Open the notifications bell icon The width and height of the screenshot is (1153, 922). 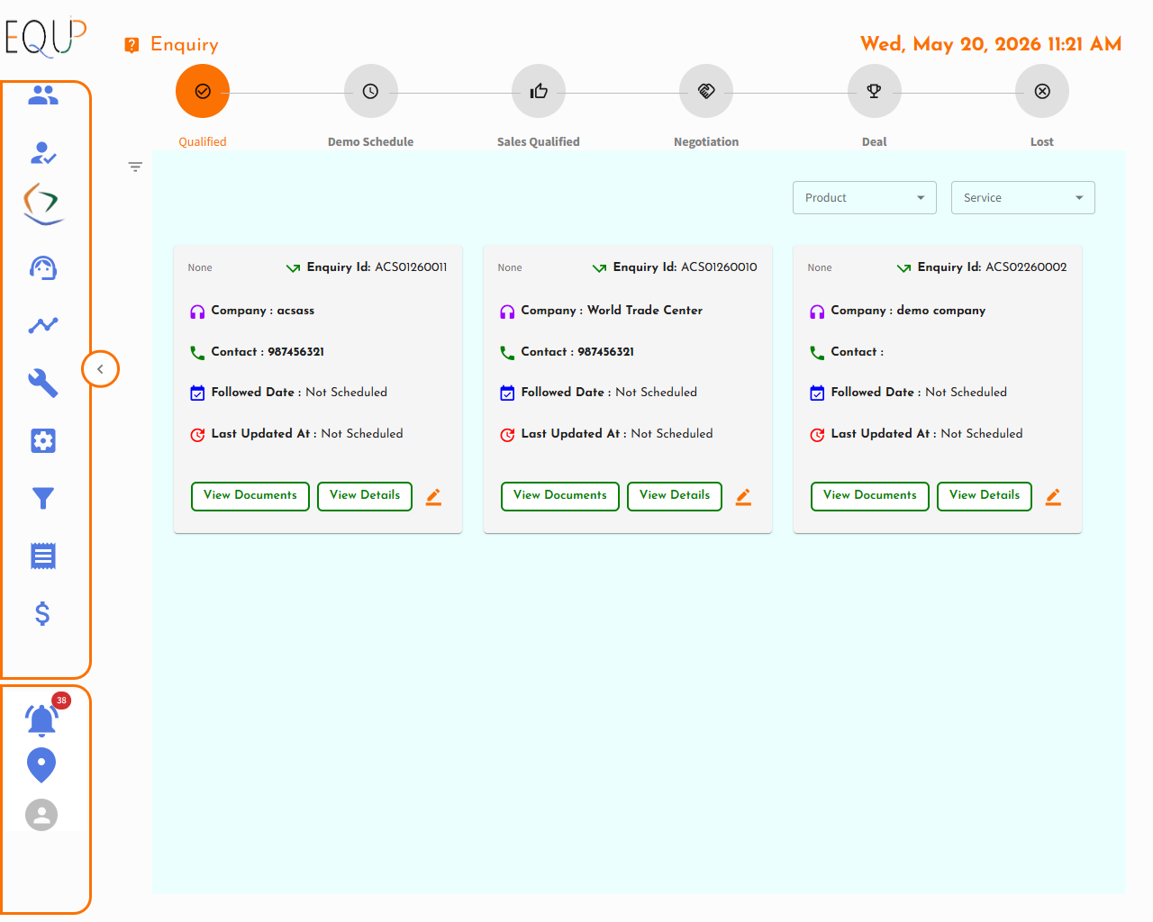pos(42,719)
